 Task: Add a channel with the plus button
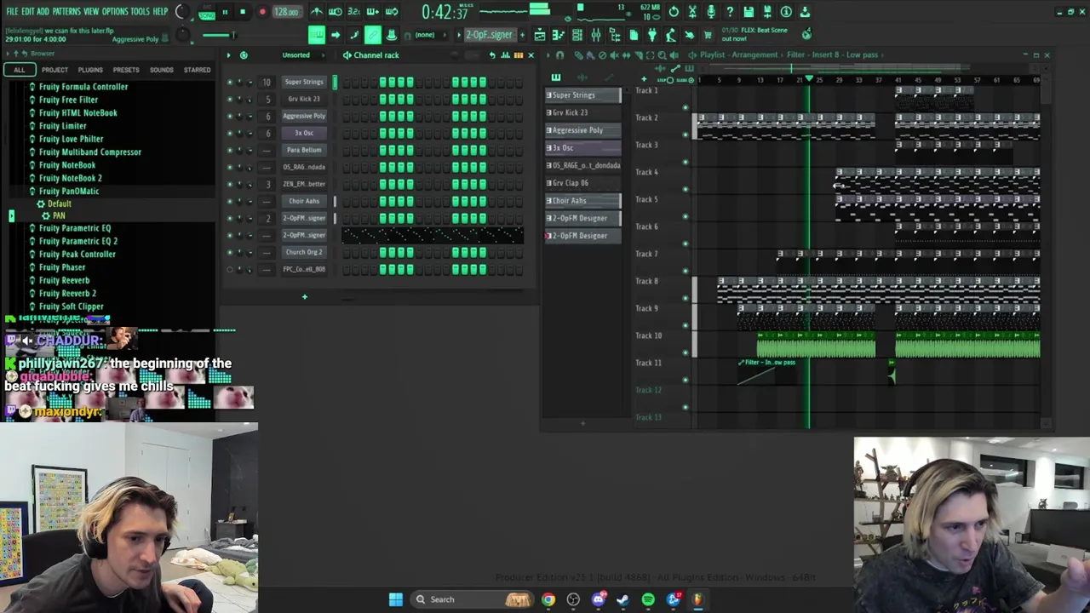tap(304, 297)
